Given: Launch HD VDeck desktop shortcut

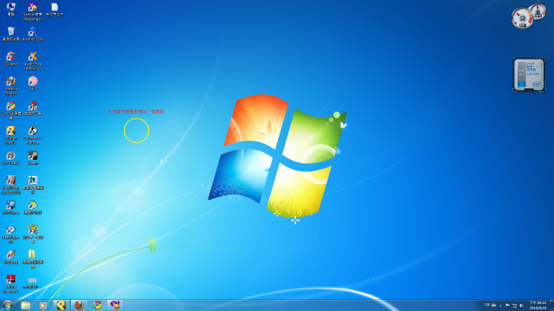Looking at the screenshot, I should (11, 157).
